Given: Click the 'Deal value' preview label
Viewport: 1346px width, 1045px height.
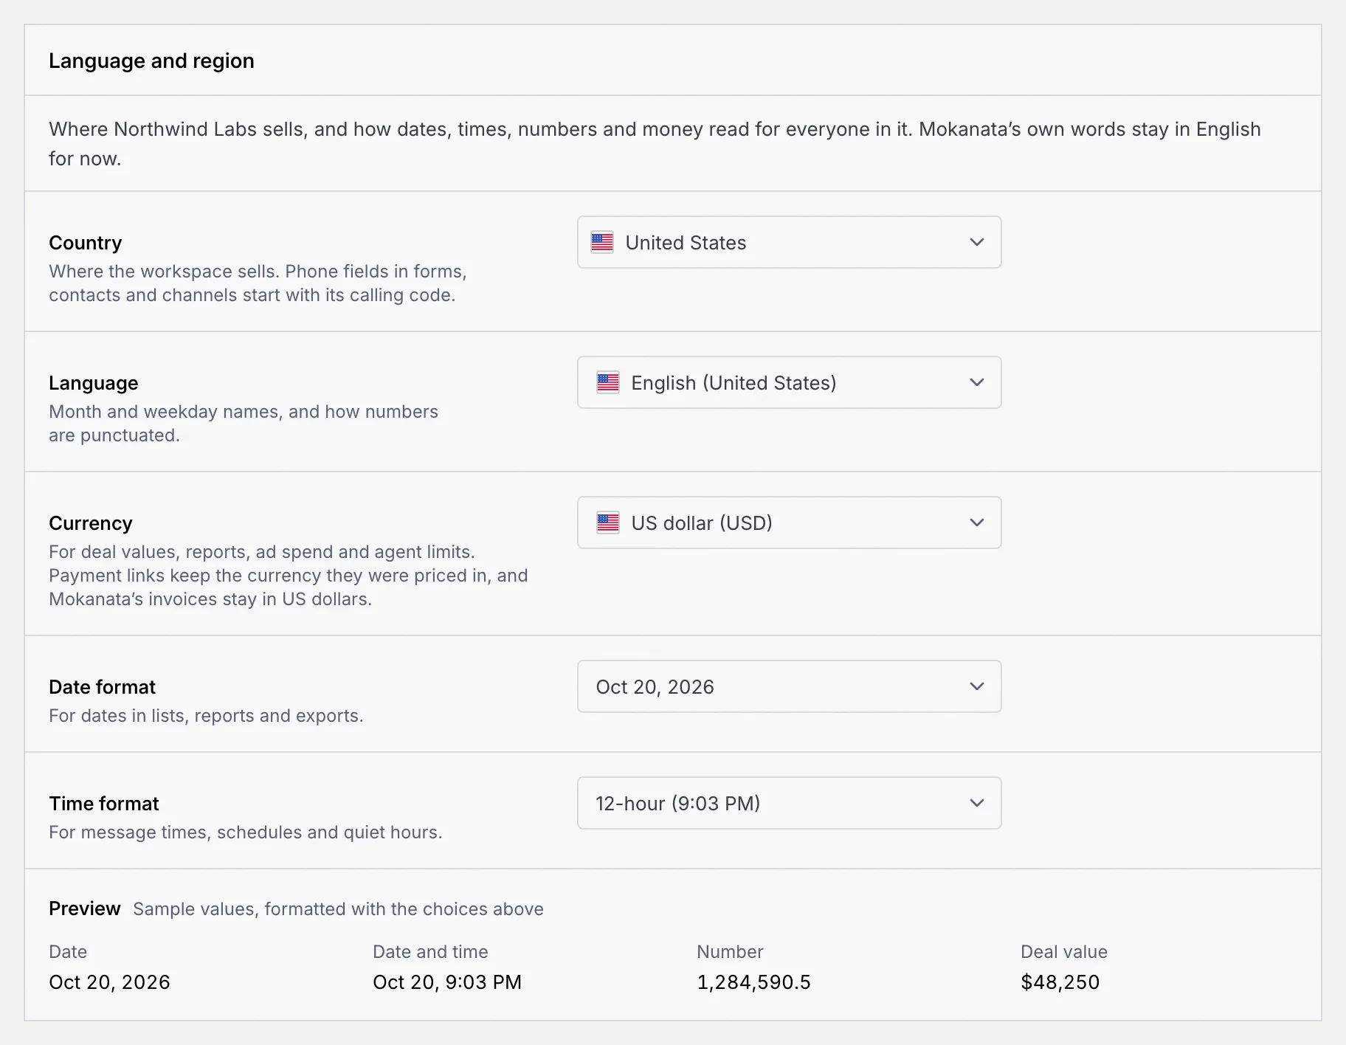Looking at the screenshot, I should (1064, 952).
